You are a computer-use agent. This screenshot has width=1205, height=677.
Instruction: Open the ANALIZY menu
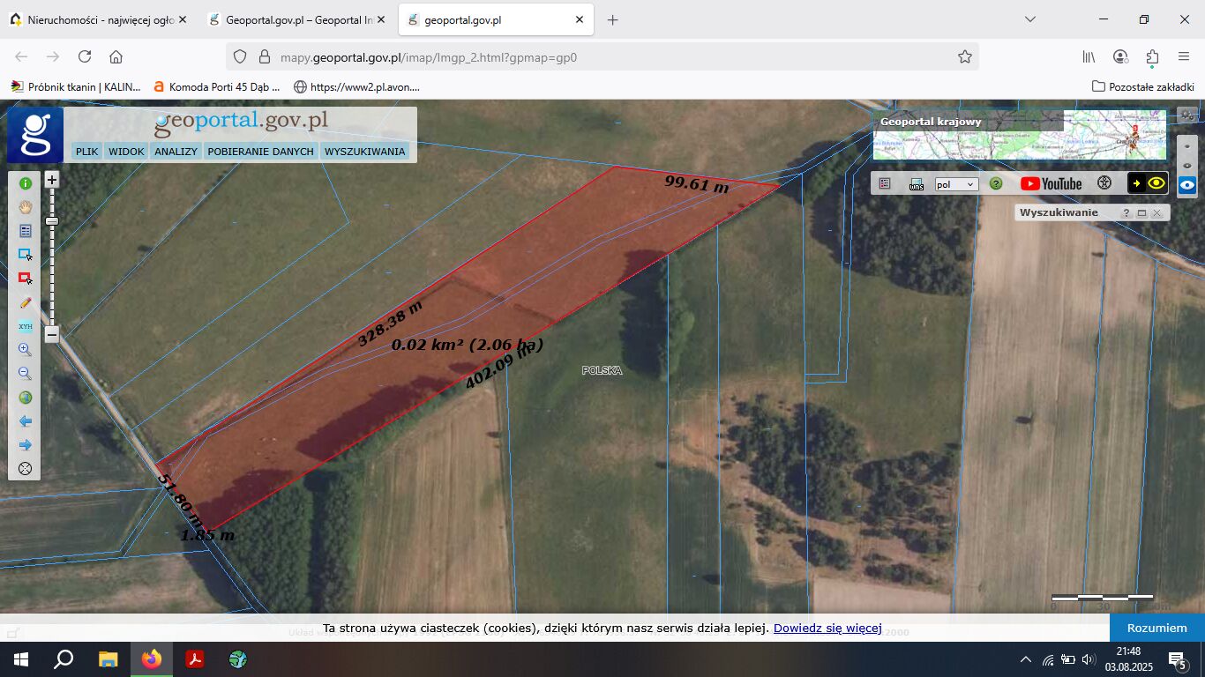(176, 152)
